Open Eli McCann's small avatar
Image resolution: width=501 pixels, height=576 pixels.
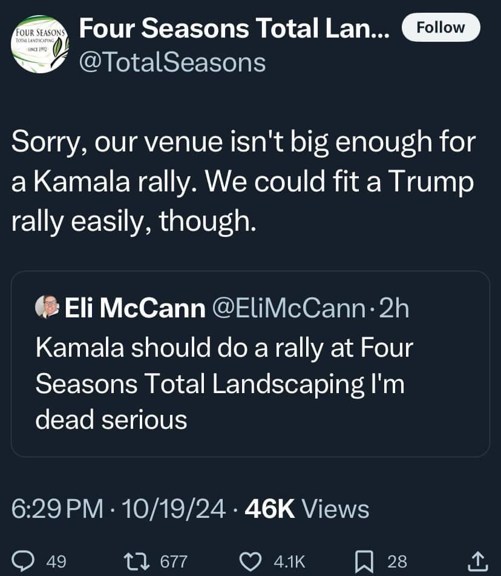47,306
